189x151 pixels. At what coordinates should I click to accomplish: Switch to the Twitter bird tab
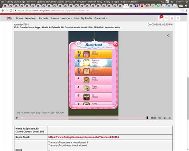(x=169, y=6)
